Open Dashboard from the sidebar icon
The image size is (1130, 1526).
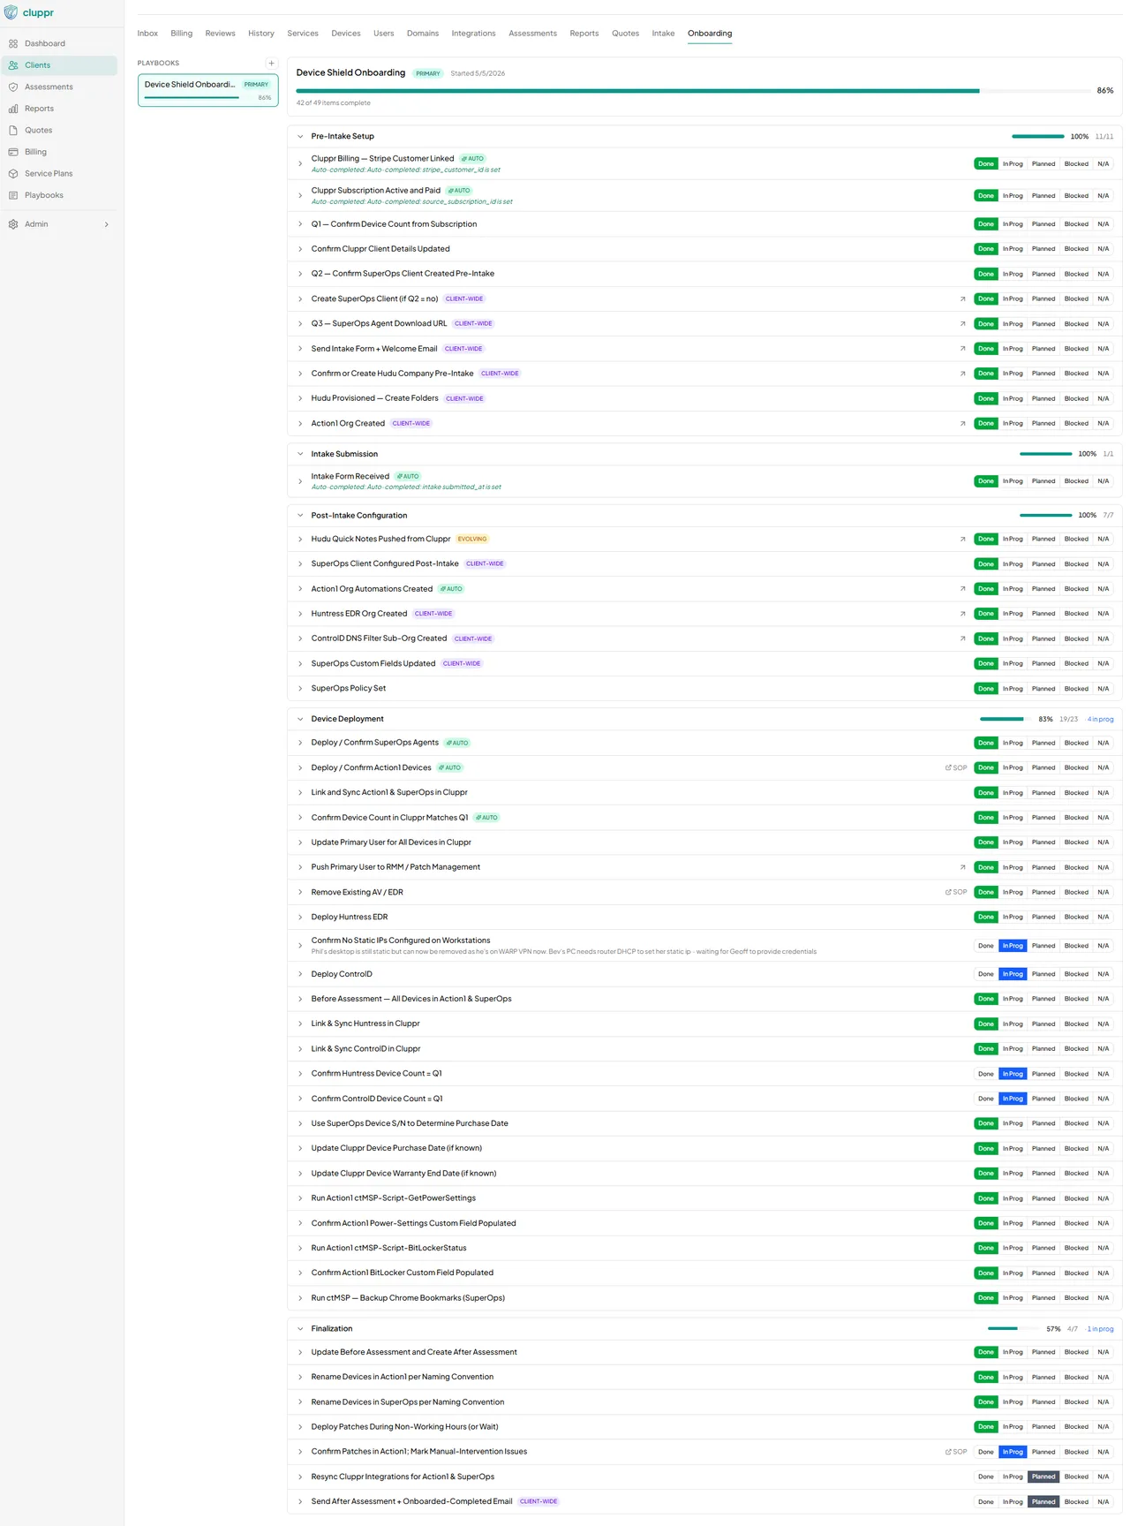click(13, 43)
